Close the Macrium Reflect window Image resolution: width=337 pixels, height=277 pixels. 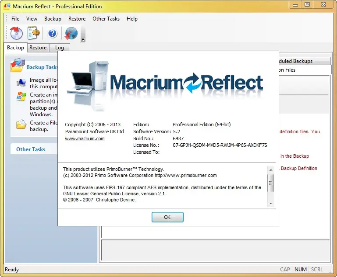click(323, 5)
